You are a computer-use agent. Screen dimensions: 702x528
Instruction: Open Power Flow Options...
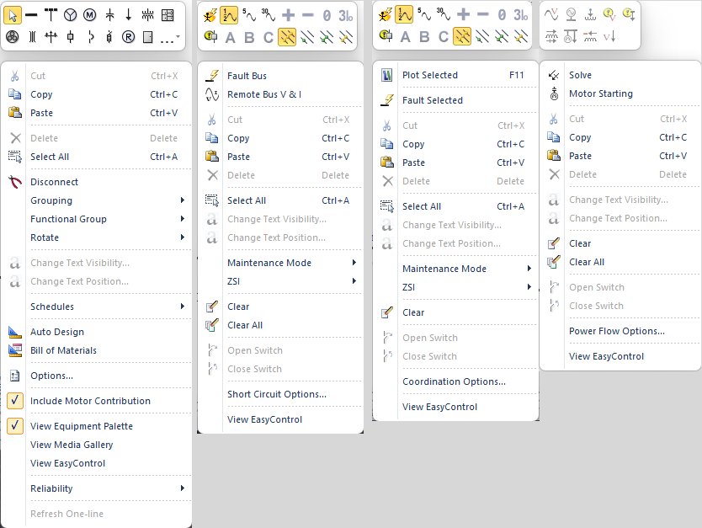tap(620, 331)
